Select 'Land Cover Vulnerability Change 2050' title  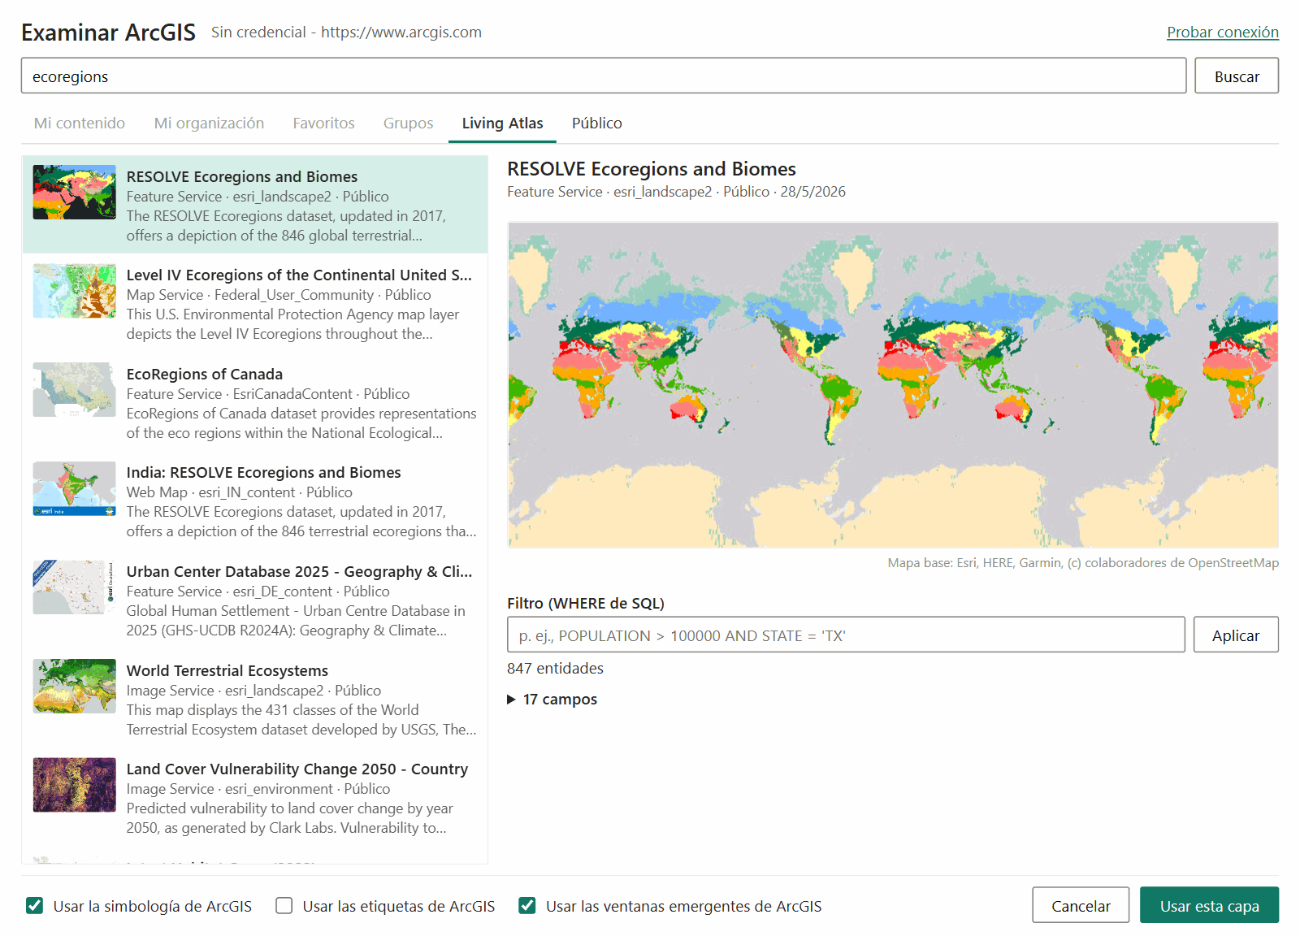[297, 769]
